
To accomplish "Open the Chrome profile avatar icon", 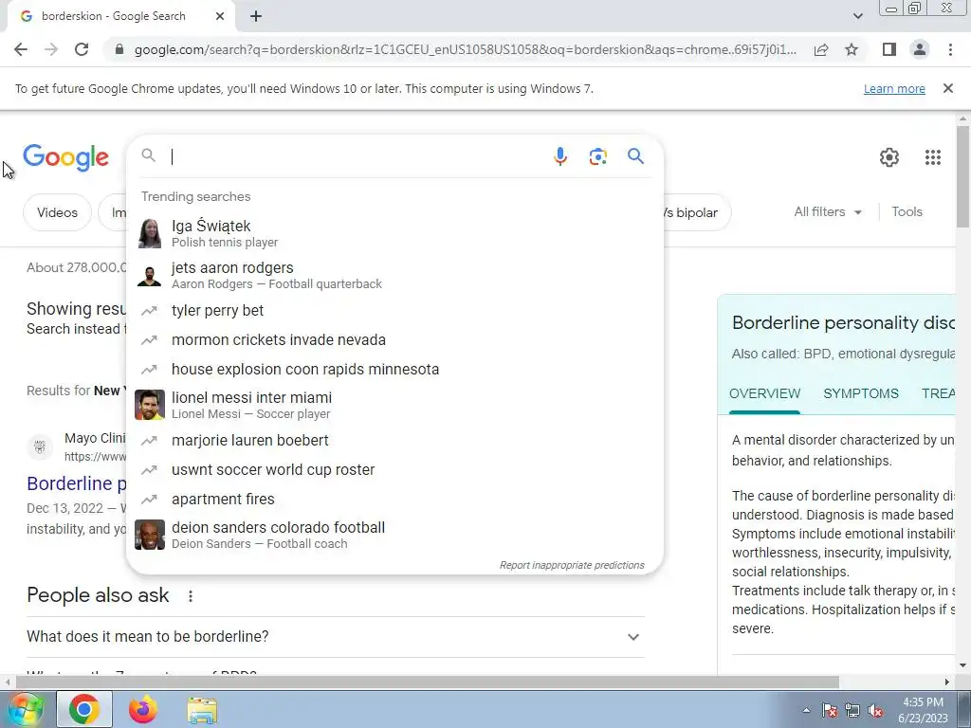I will pos(920,49).
